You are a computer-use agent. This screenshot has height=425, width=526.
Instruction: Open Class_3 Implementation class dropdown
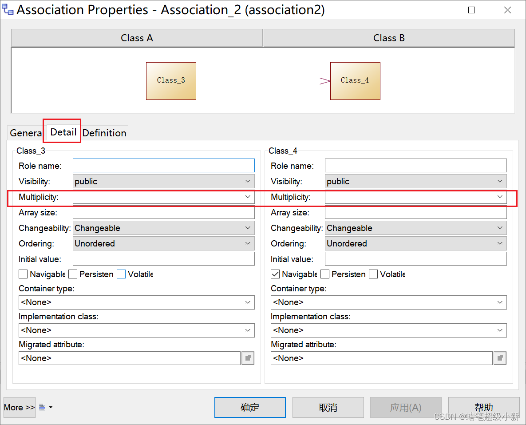click(x=137, y=330)
